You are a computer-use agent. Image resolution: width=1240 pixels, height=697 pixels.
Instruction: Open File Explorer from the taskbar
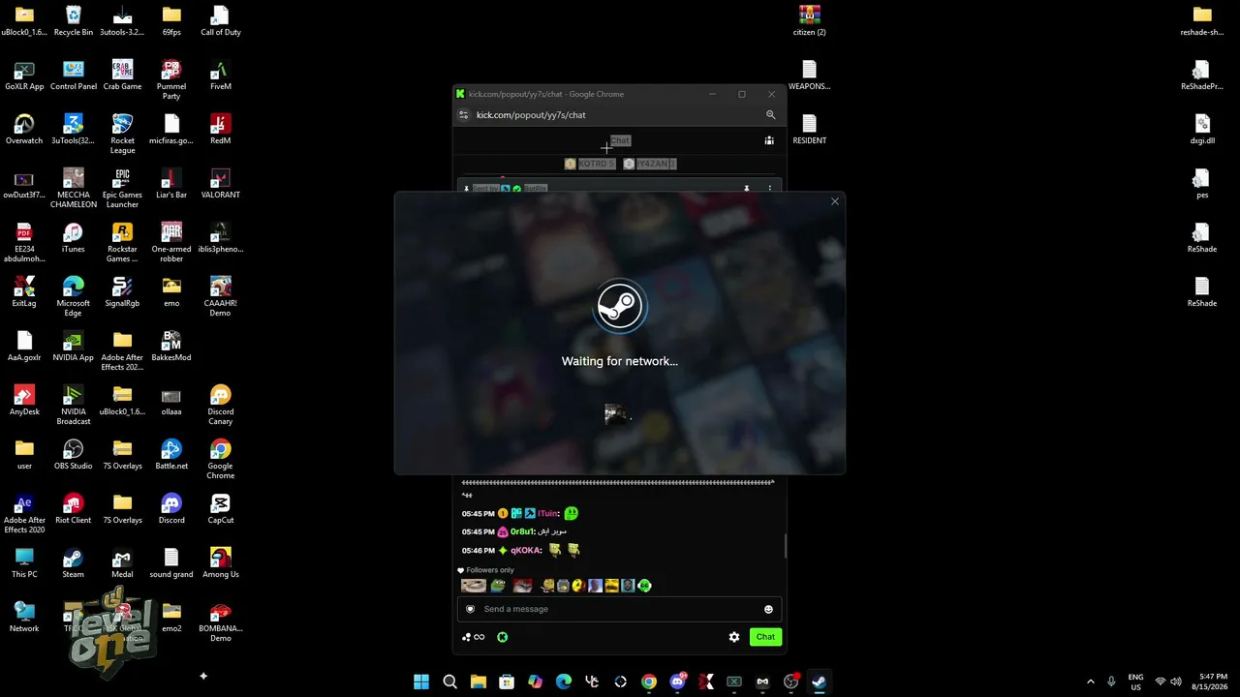[479, 682]
